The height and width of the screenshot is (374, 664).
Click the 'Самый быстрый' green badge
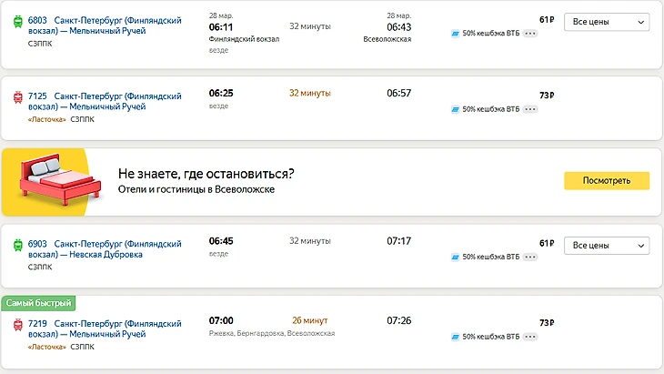[x=38, y=303]
